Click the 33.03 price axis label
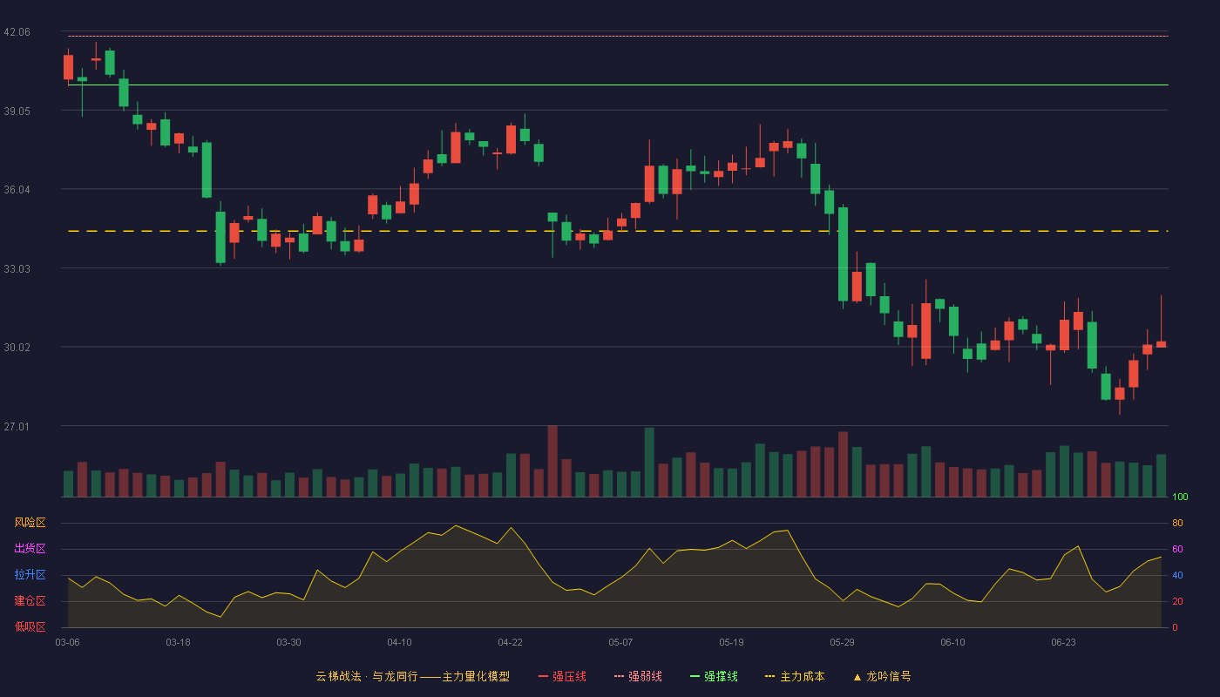This screenshot has width=1220, height=697. coord(17,269)
